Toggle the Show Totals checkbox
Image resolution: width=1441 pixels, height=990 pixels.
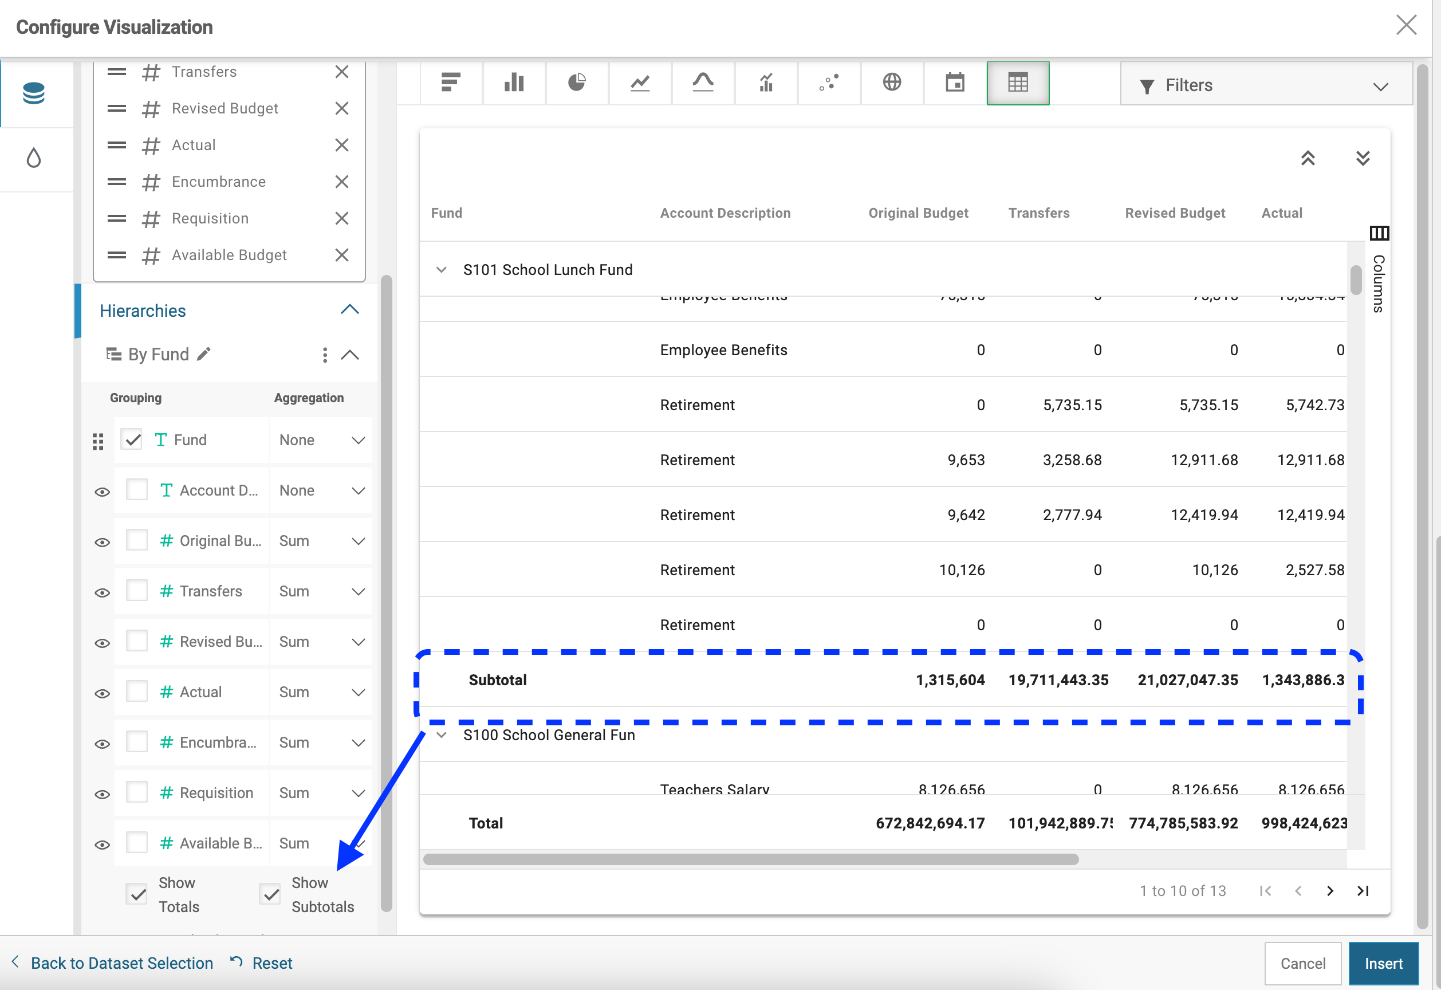(x=136, y=894)
